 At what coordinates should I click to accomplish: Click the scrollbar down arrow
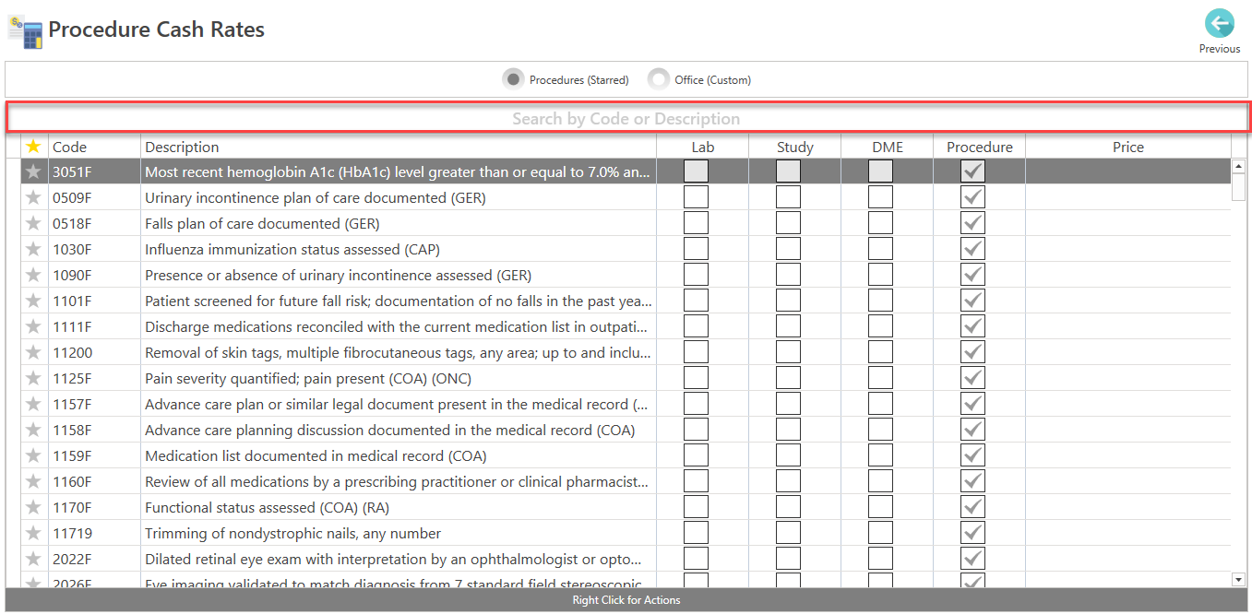coord(1239,579)
